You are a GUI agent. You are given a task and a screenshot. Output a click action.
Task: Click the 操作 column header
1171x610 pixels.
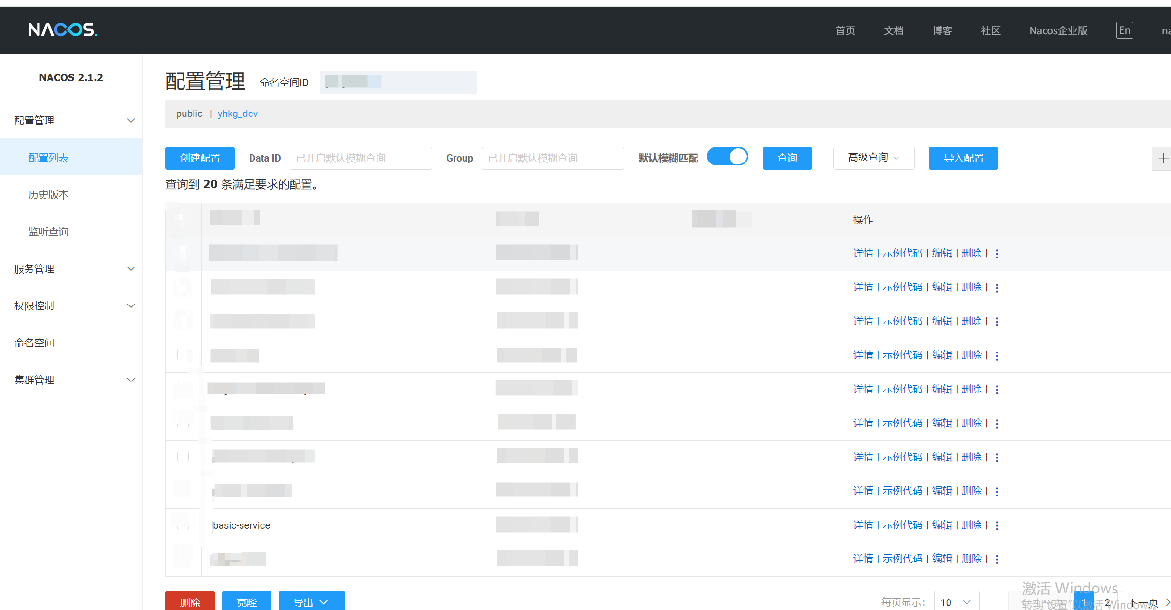(x=863, y=220)
